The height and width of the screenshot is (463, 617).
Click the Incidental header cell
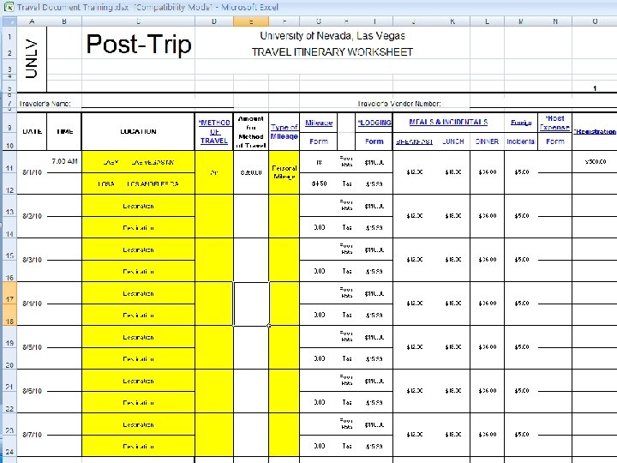click(521, 141)
